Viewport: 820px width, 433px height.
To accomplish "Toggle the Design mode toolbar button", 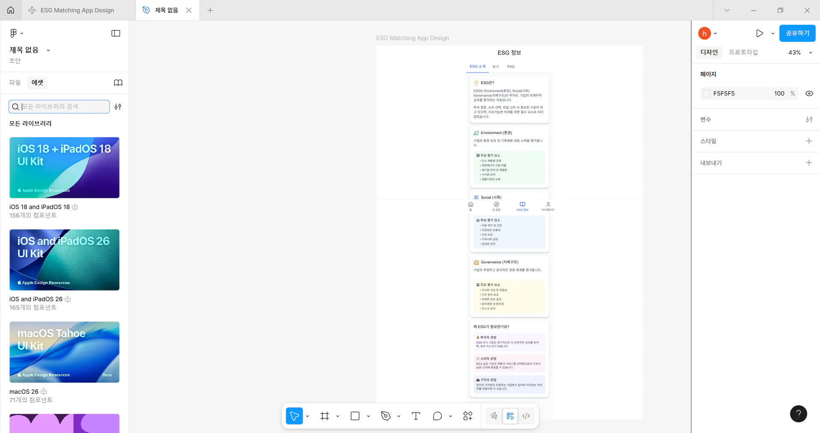I will point(510,416).
